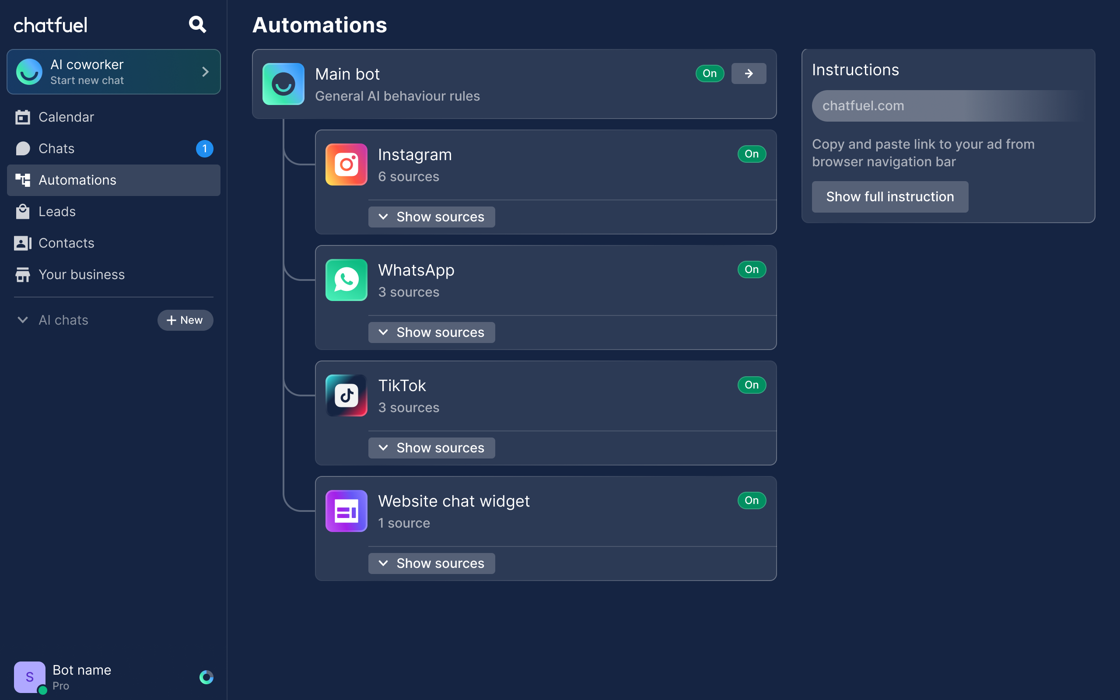Screen dimensions: 1120x700
Task: Collapse the AI chats section chevron
Action: [x=23, y=320]
